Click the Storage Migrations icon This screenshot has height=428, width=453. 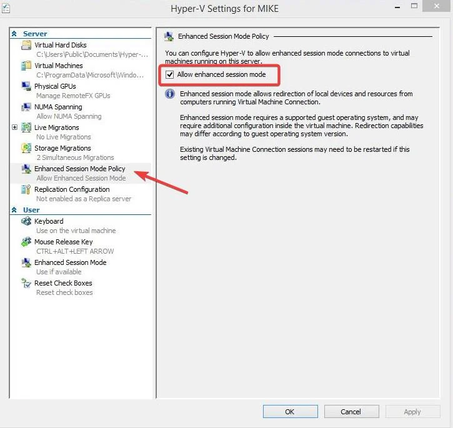click(26, 148)
